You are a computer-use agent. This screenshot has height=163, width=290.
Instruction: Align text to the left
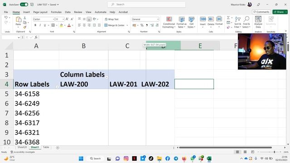coord(79,25)
